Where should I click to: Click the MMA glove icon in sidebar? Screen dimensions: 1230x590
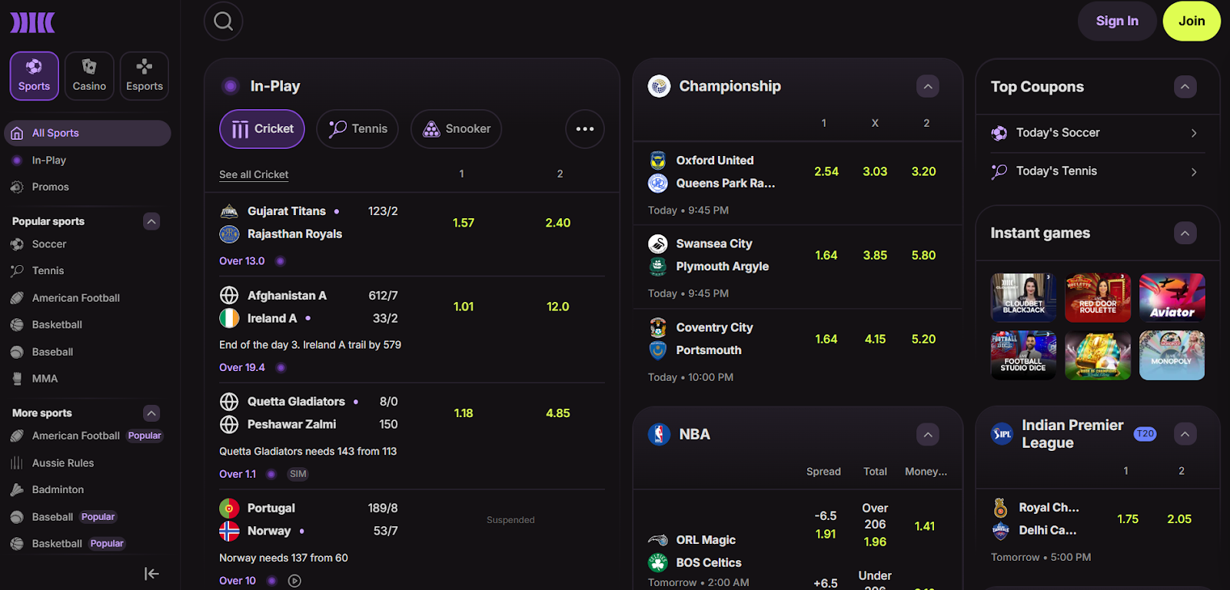pyautogui.click(x=17, y=379)
